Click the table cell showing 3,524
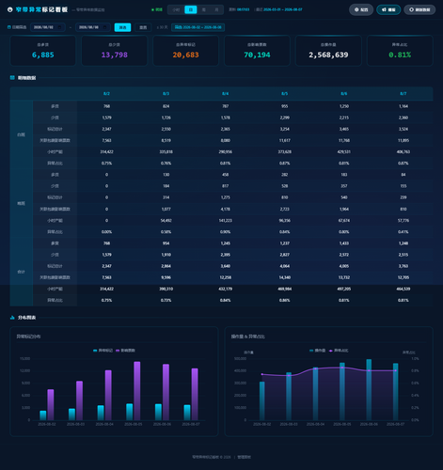The height and width of the screenshot is (470, 443). [x=403, y=129]
